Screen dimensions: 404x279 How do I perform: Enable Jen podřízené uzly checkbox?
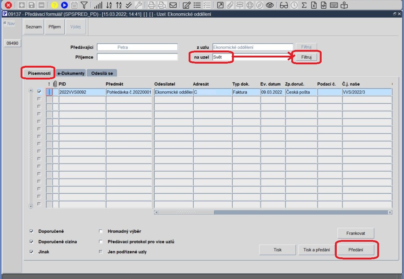[101, 252]
